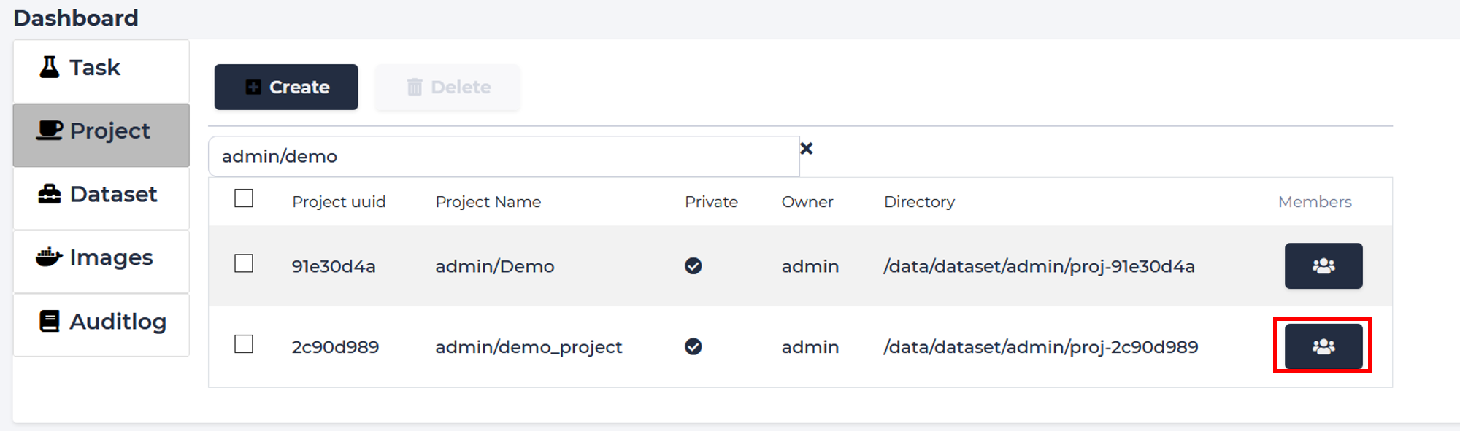Viewport: 1460px width, 431px height.
Task: Click the flask icon beside Task
Action: pos(50,67)
